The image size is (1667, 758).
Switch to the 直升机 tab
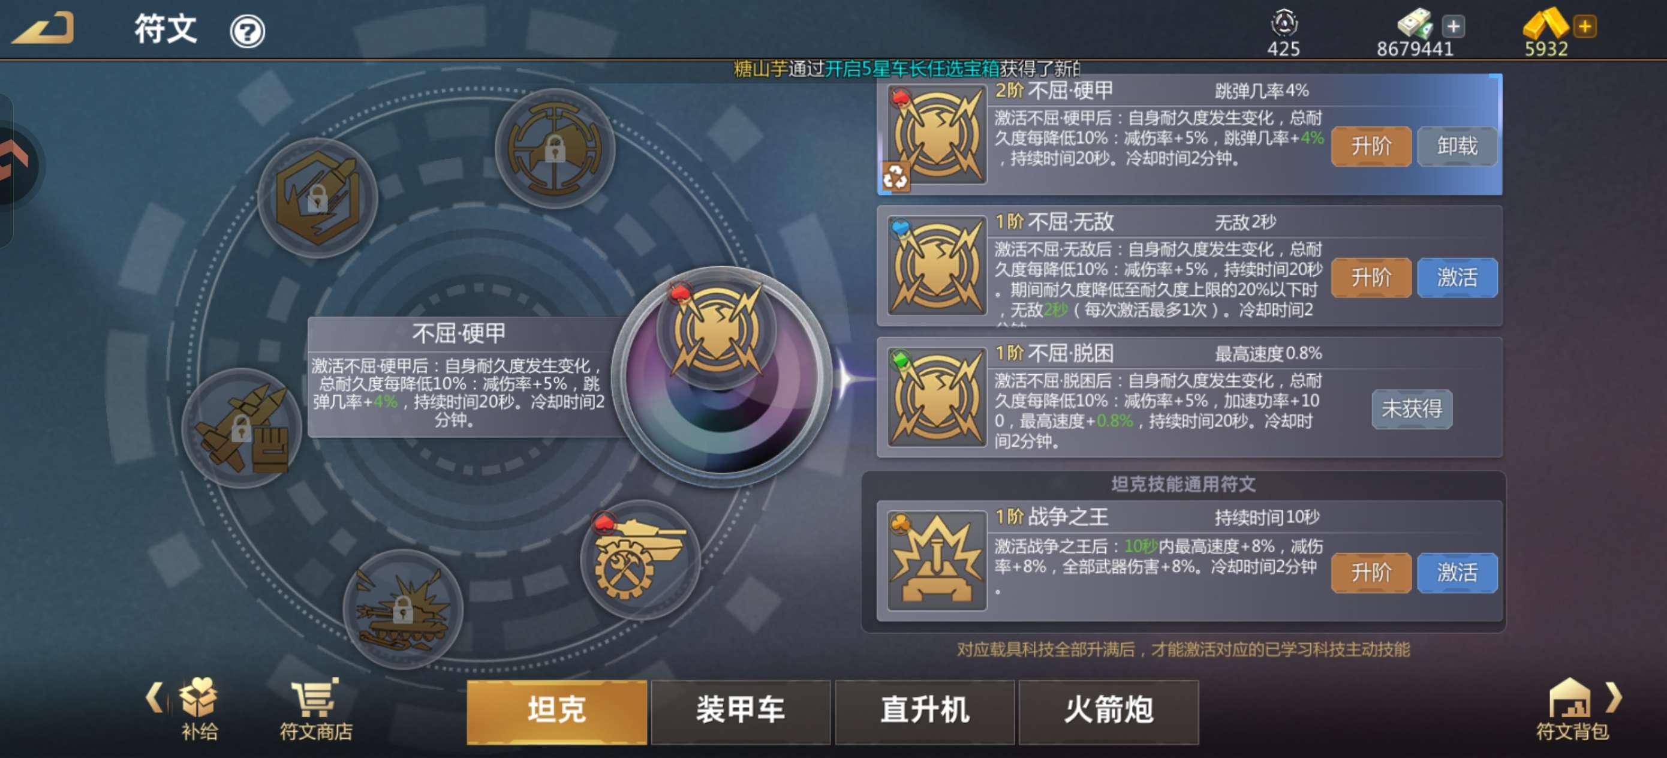925,711
